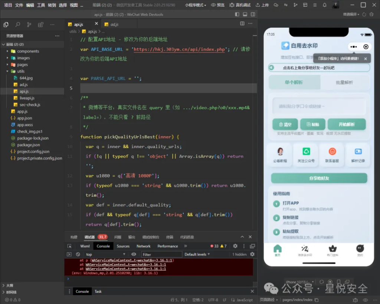Click the simulator capsule close circle icon
380x304 pixels.
point(366,47)
